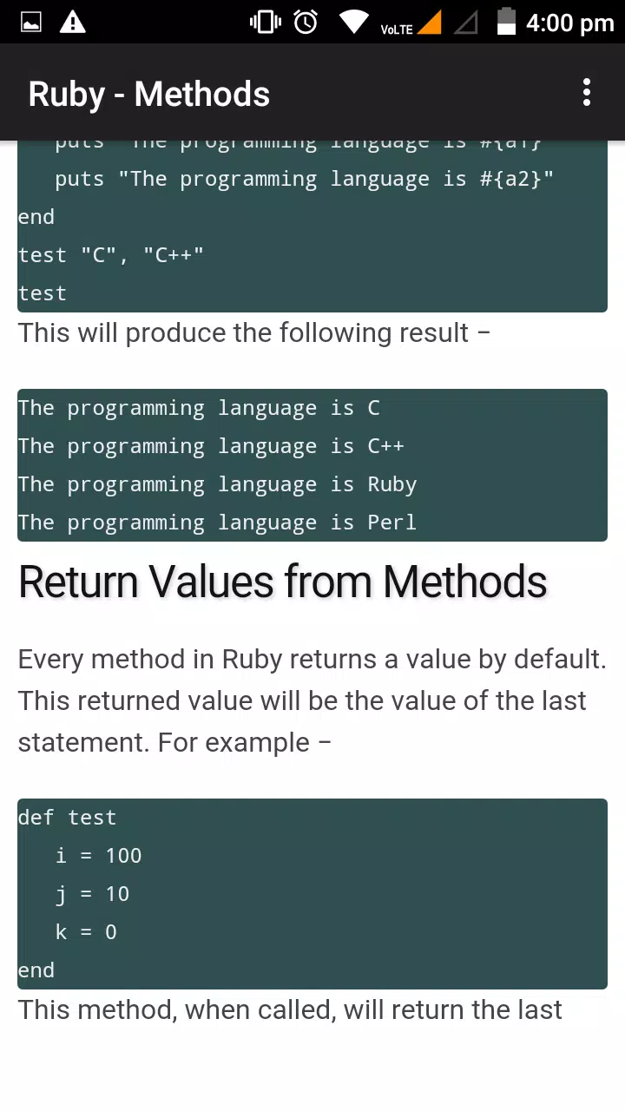Tap the i = 100 code line
Image resolution: width=625 pixels, height=1111 pixels.
[98, 856]
